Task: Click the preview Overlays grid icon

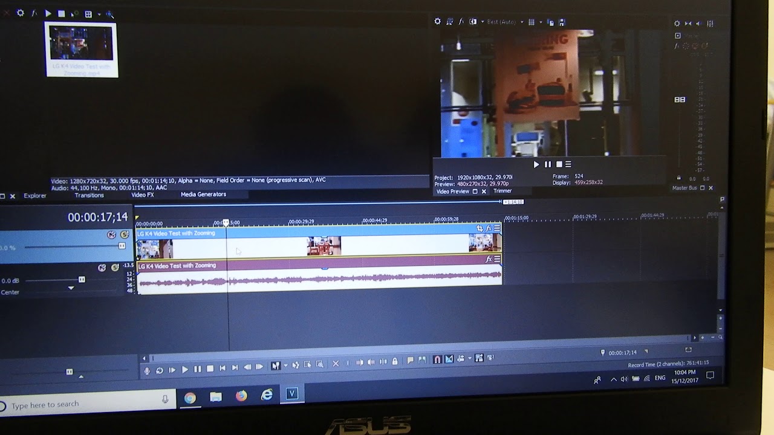Action: (532, 22)
